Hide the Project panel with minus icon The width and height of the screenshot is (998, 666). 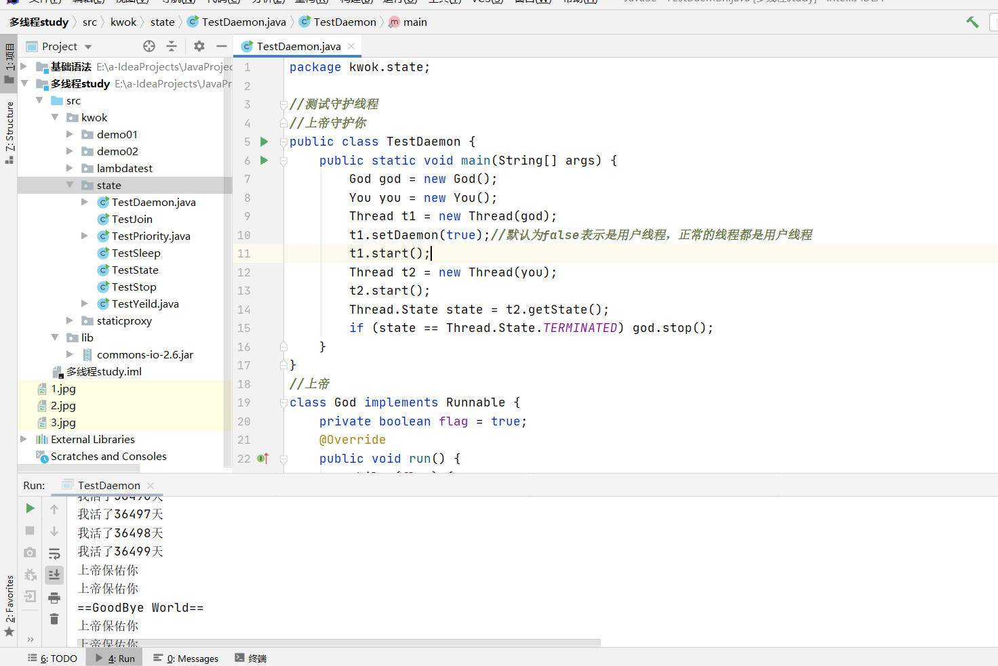click(221, 46)
